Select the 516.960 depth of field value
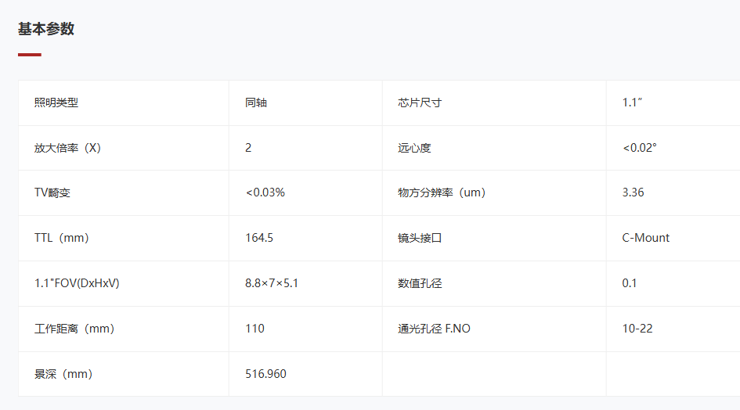This screenshot has width=740, height=410. tap(265, 374)
